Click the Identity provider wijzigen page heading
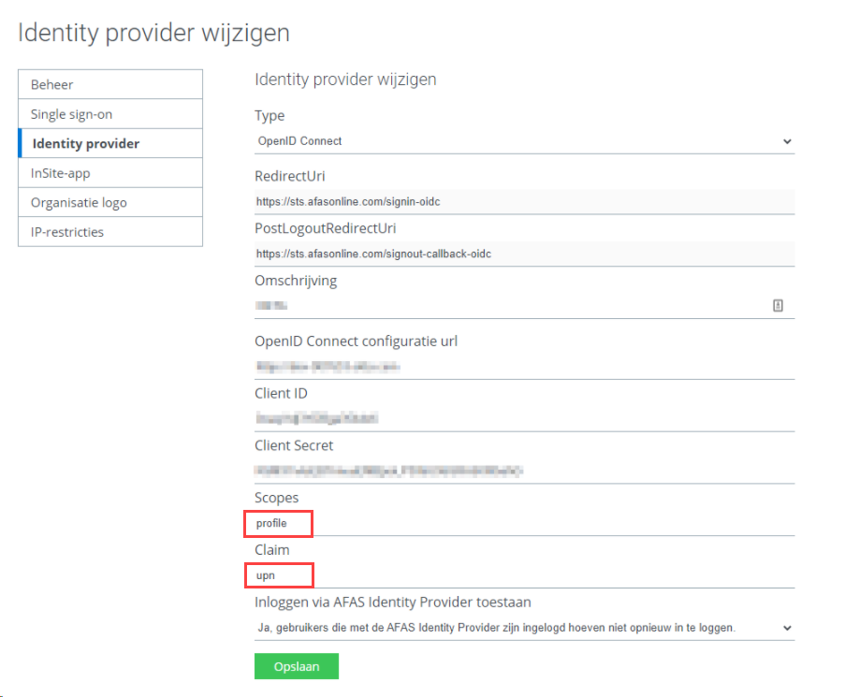 coord(154,33)
